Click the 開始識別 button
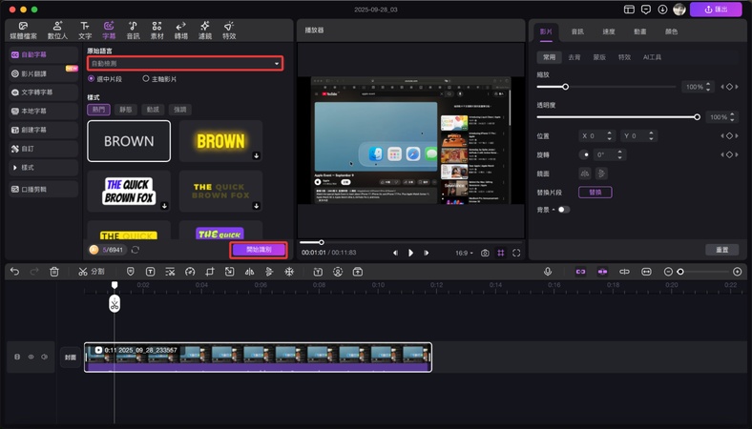Viewport: 752px width, 429px height. [x=258, y=249]
